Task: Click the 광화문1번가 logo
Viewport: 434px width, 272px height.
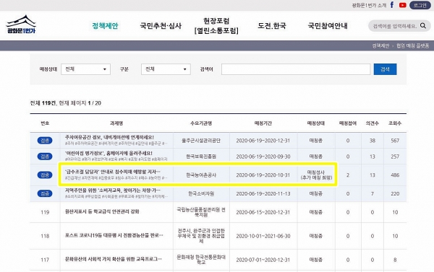Action: point(21,25)
